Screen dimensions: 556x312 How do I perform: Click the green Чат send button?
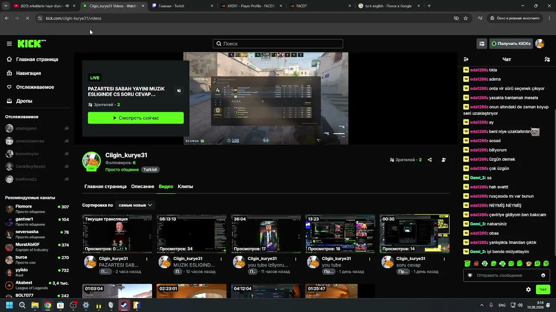pos(543,289)
